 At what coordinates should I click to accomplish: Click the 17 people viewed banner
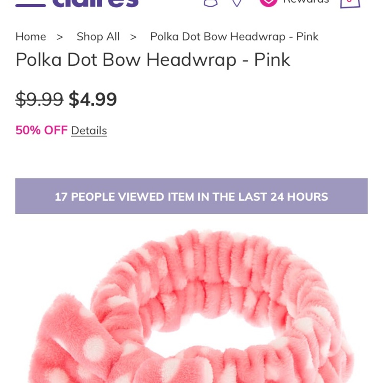[x=191, y=196]
